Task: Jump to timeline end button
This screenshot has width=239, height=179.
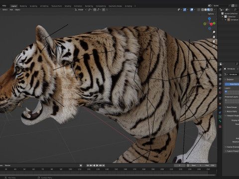Action: pyautogui.click(x=104, y=166)
